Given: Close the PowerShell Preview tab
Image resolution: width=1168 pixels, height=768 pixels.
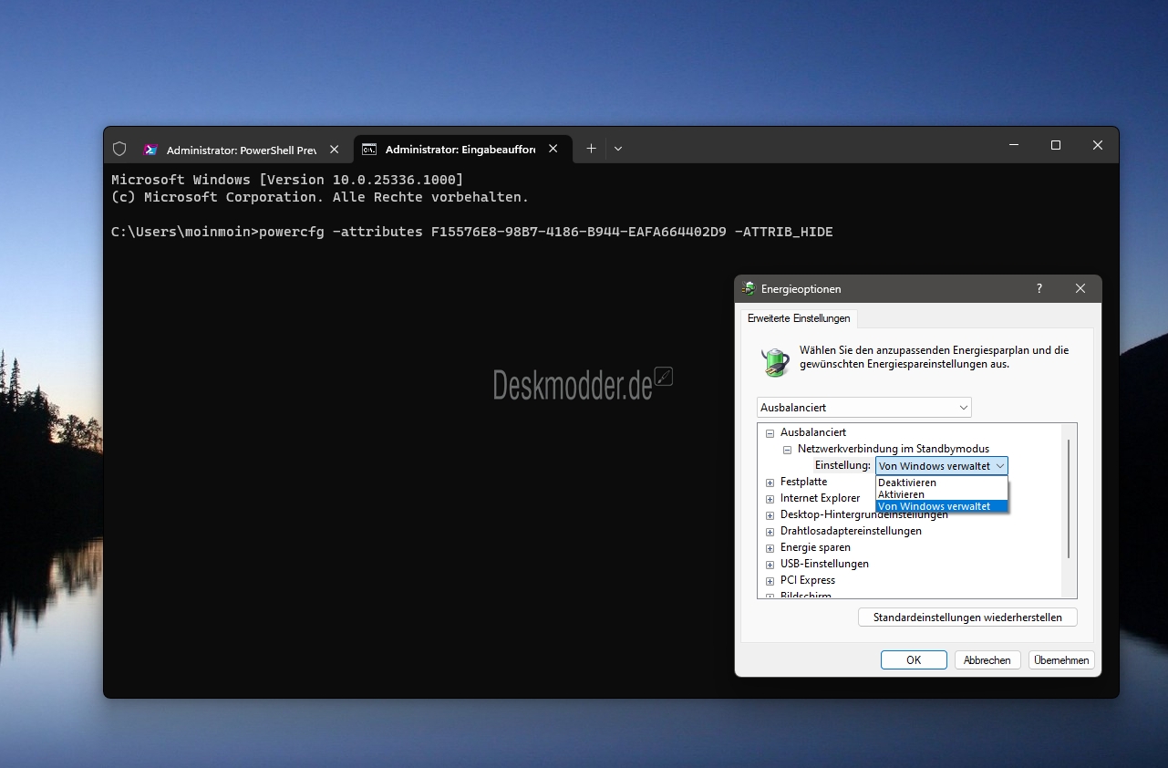Looking at the screenshot, I should tap(334, 150).
